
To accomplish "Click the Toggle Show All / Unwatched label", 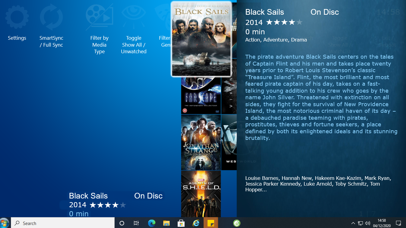I will click(134, 45).
